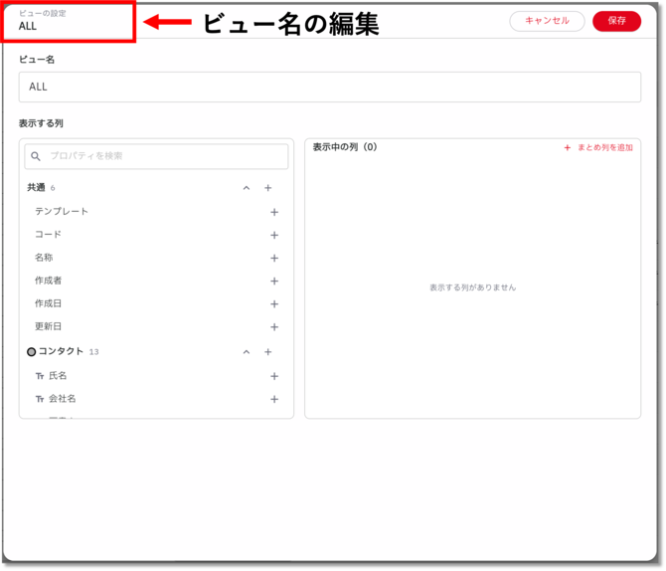Screen dimensions: 666x571
Task: Add the 名称 column
Action: point(274,258)
